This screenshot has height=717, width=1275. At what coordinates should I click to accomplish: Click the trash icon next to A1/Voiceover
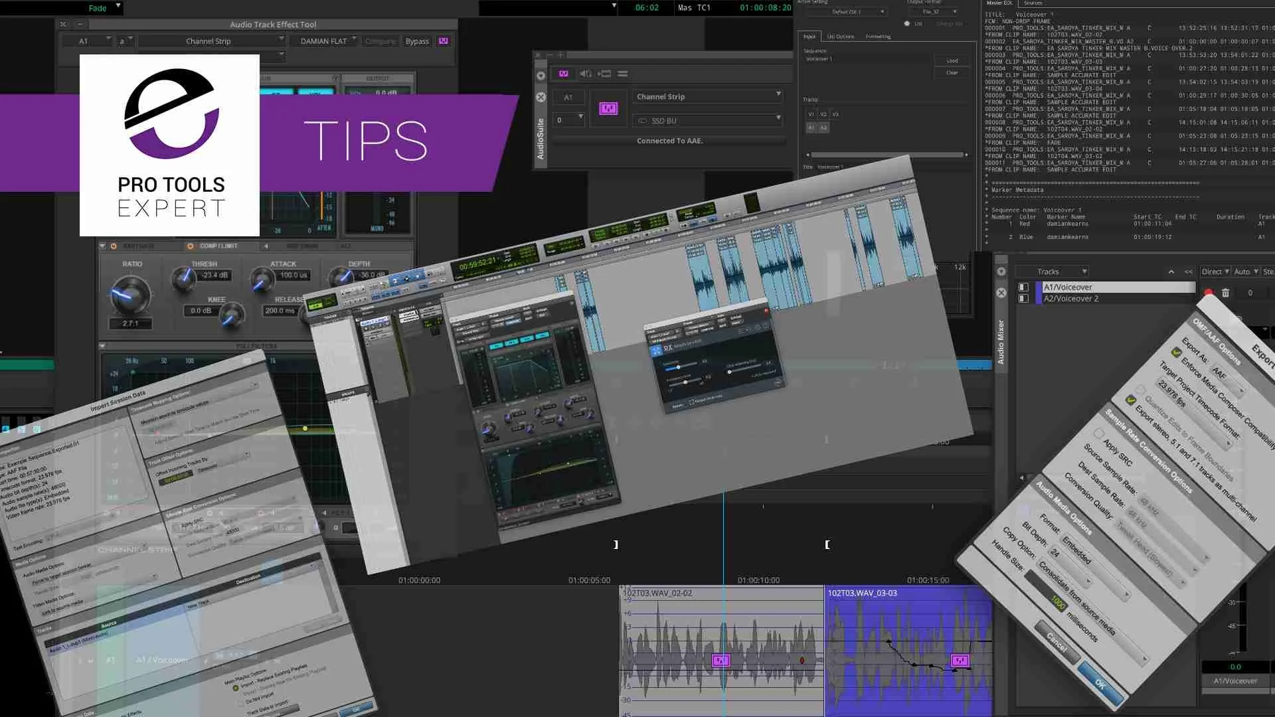point(1225,293)
